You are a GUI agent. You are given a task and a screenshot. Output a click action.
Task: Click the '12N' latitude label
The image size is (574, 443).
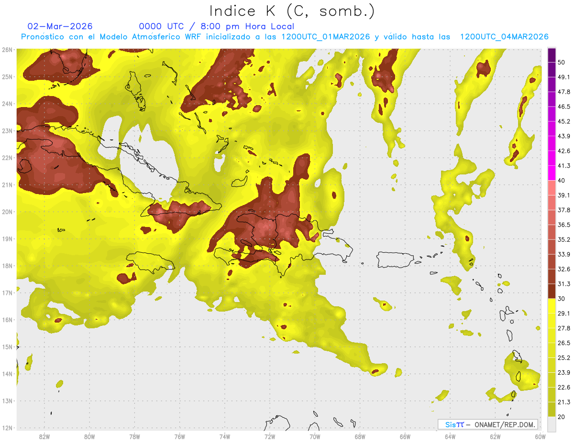[x=7, y=428]
